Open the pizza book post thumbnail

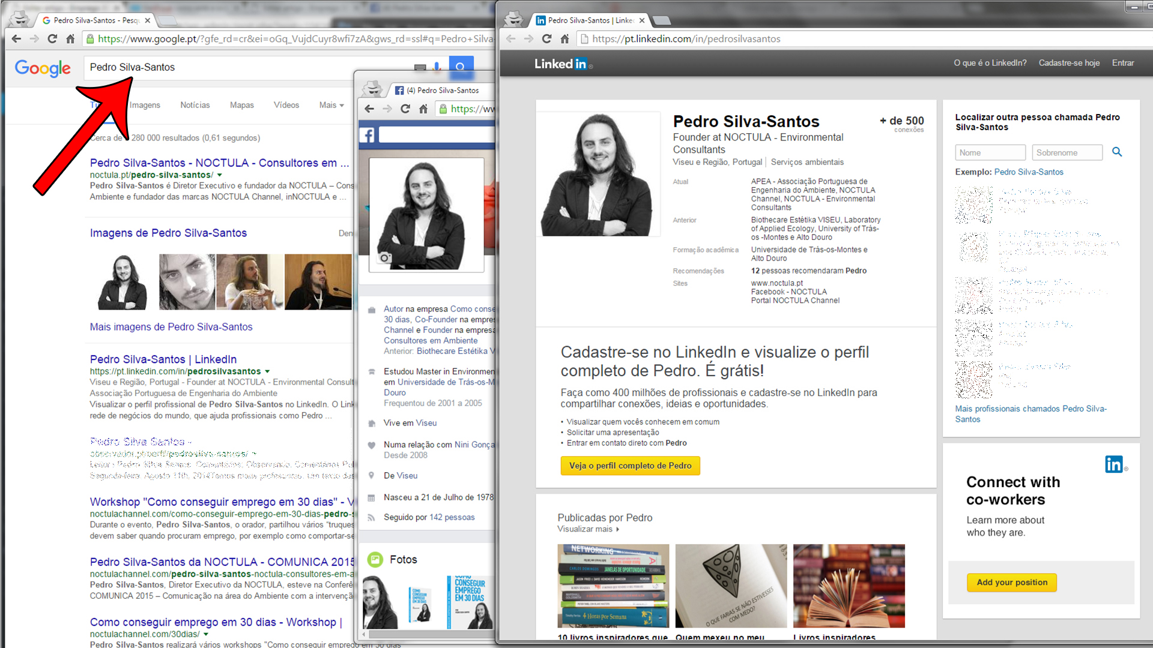[x=731, y=586]
